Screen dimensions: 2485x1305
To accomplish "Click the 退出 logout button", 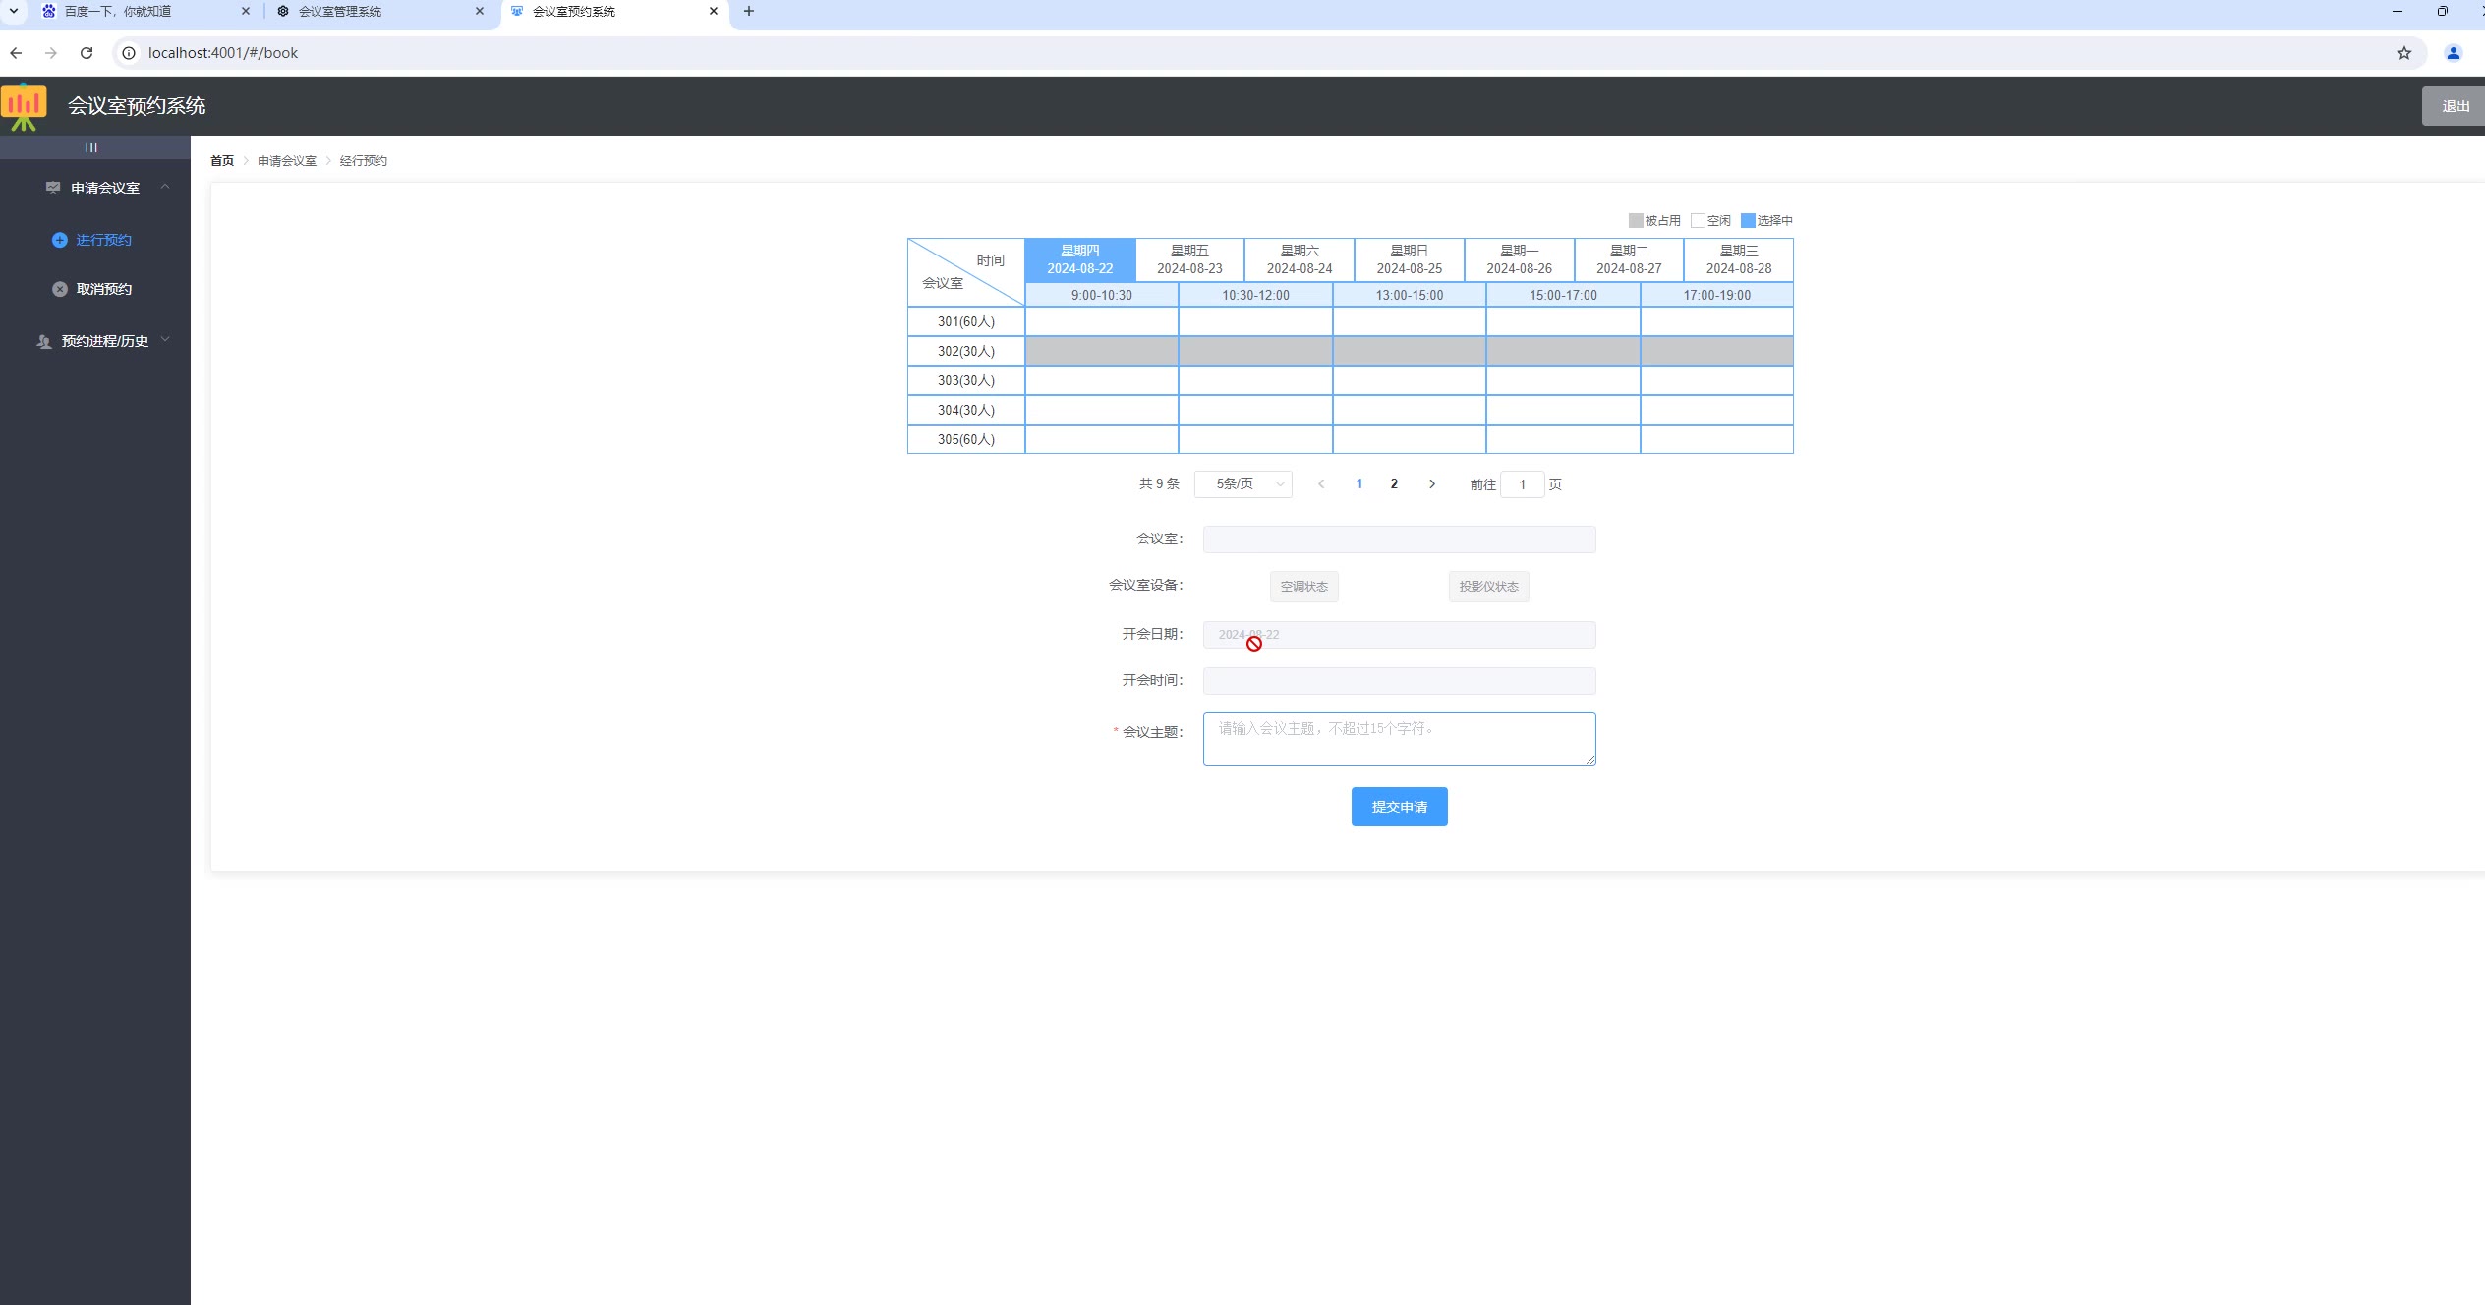I will coord(2455,106).
